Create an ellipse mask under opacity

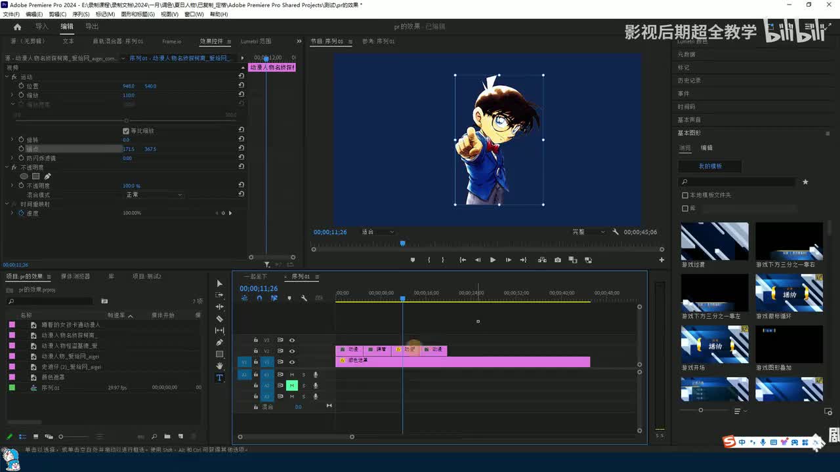[24, 176]
